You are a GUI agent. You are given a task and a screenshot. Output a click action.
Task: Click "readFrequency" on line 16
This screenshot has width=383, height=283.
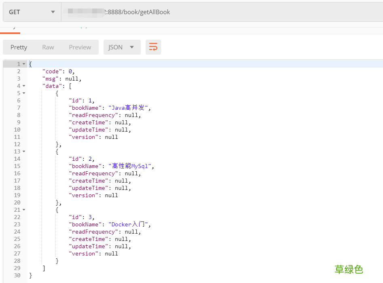(93, 173)
